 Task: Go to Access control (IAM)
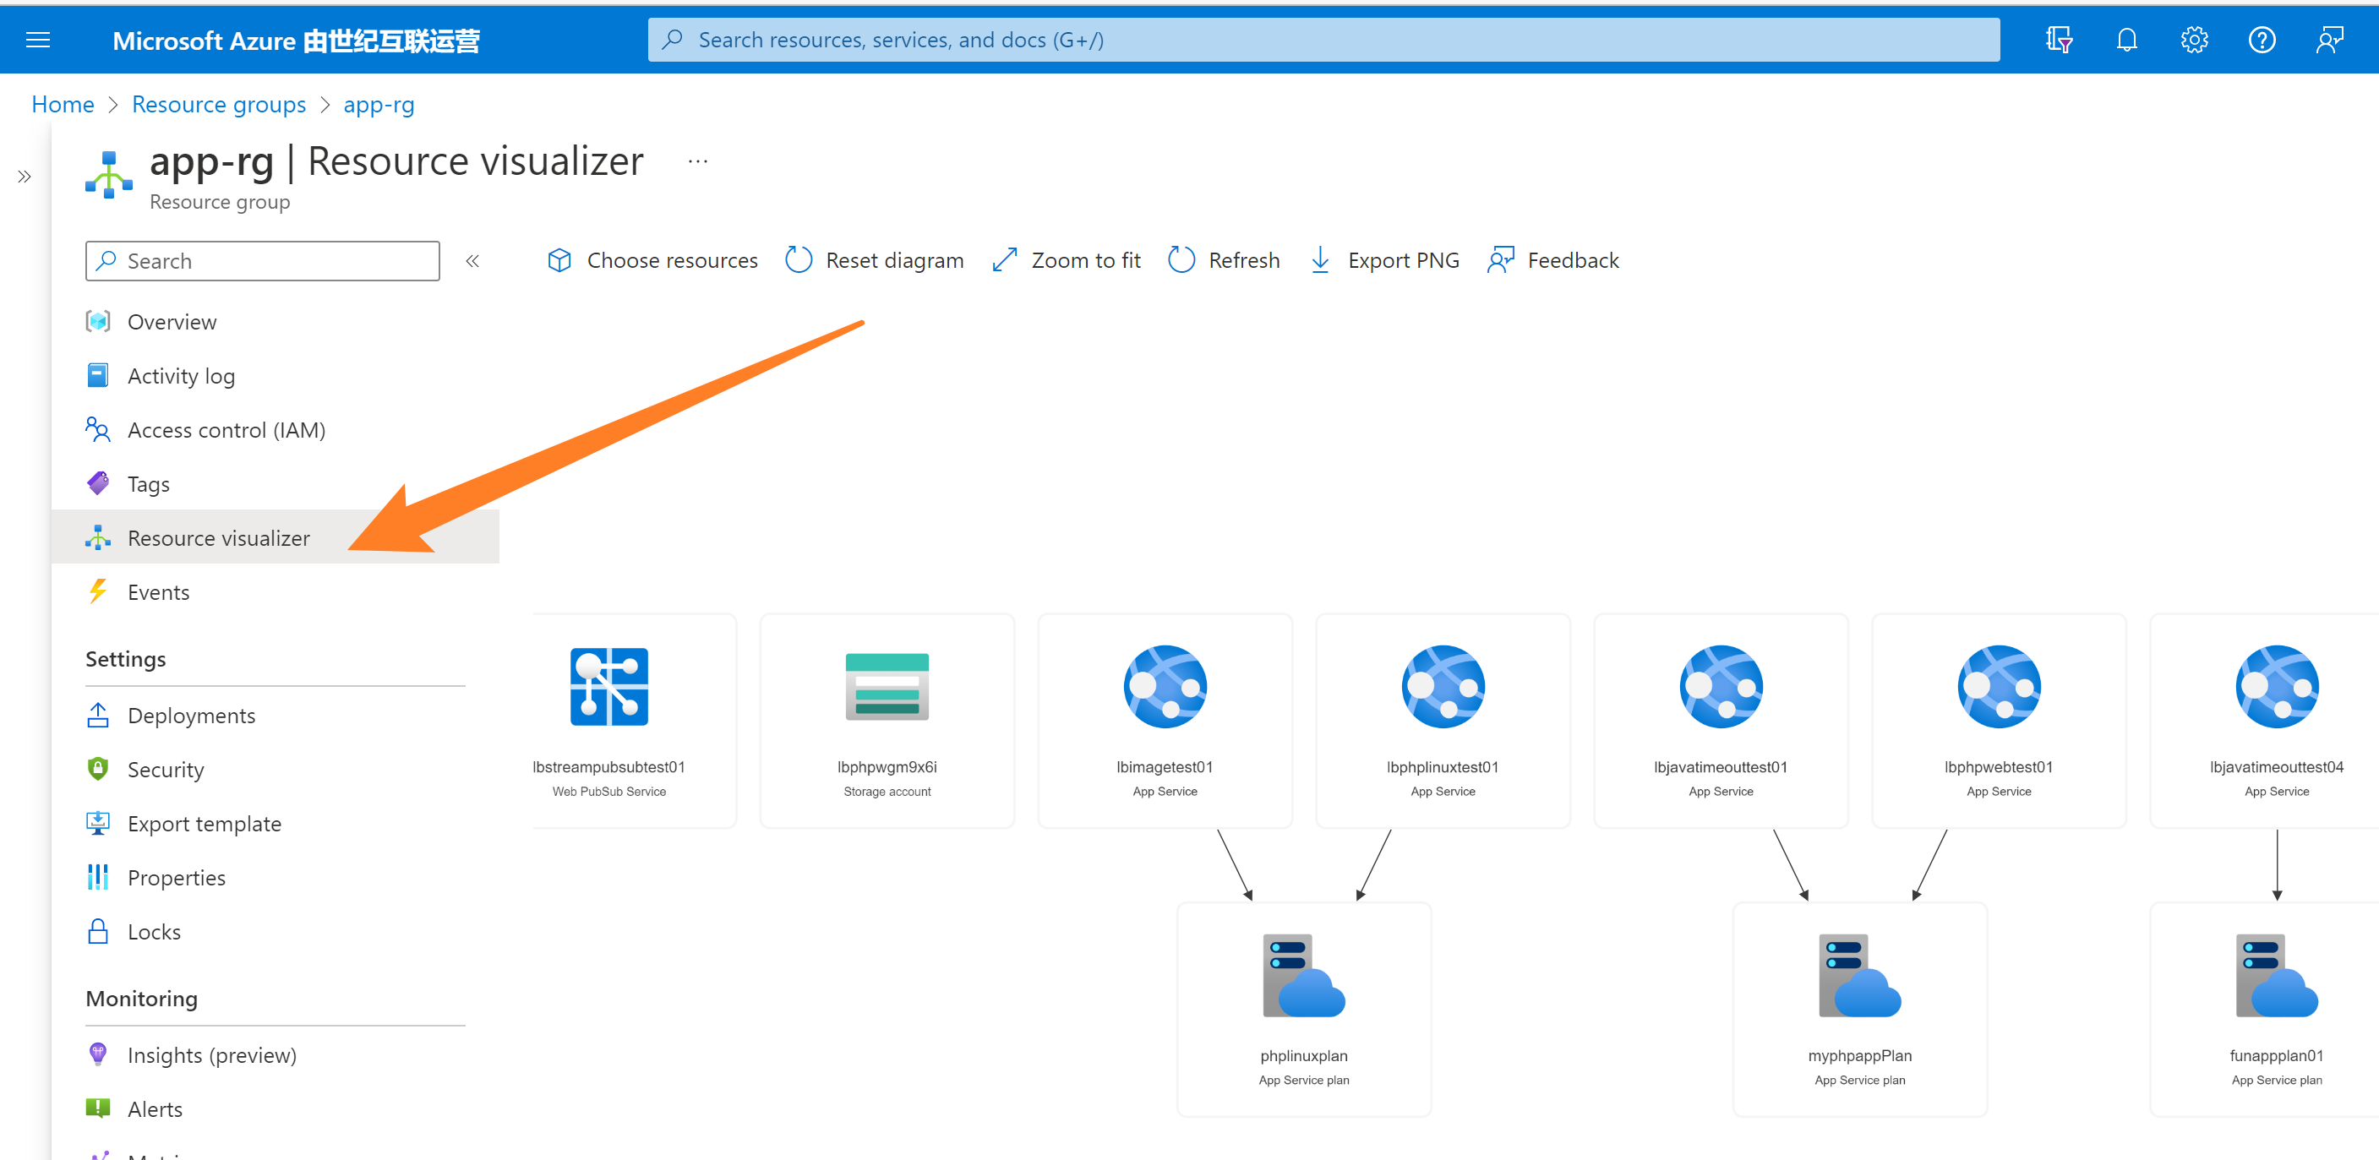pos(226,430)
